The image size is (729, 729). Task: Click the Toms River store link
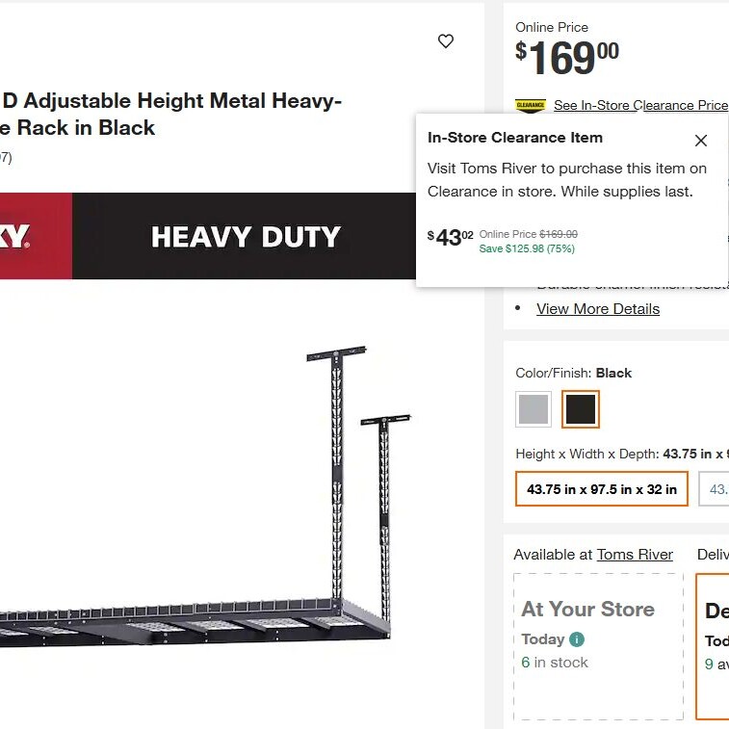[635, 555]
